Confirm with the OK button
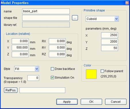Screen dimensions: 130x109 [91, 102]
